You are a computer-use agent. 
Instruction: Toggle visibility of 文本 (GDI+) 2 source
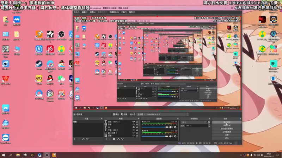[x=134, y=121]
